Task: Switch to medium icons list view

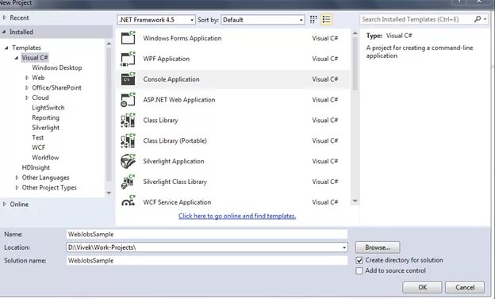Action: pyautogui.click(x=326, y=20)
